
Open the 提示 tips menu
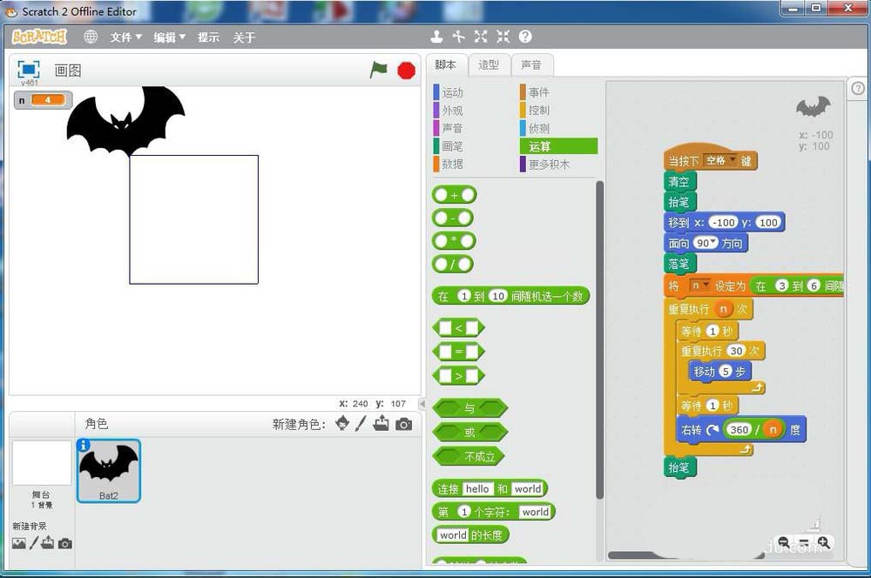tap(208, 37)
